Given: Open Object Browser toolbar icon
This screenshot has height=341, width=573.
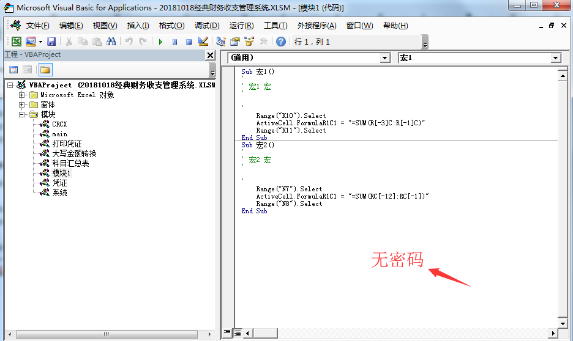Looking at the screenshot, I should coord(249,42).
